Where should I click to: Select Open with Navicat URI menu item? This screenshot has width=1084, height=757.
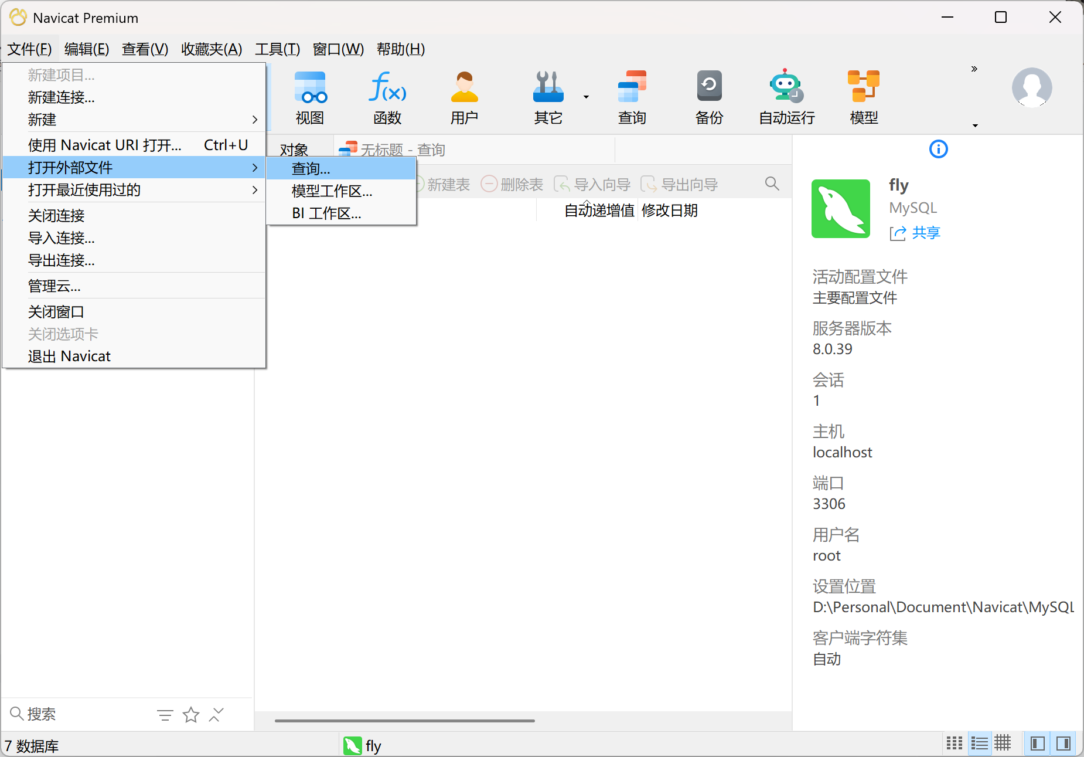[x=134, y=145]
